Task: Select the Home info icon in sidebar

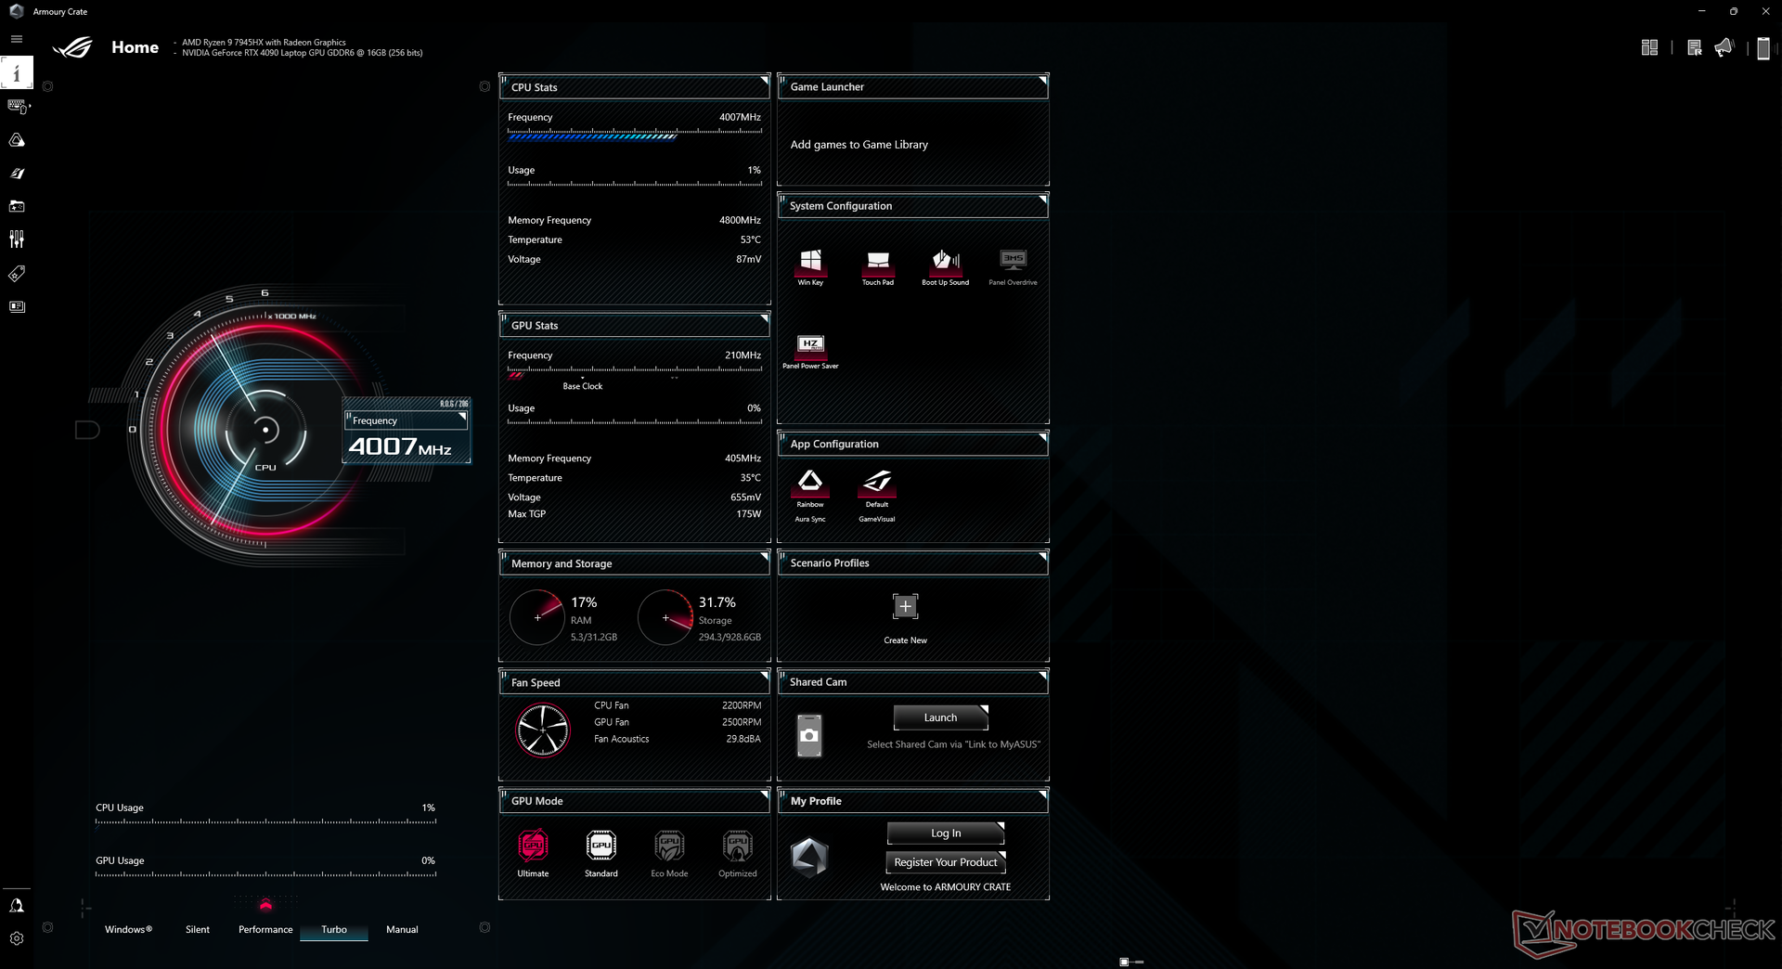Action: pyautogui.click(x=17, y=72)
